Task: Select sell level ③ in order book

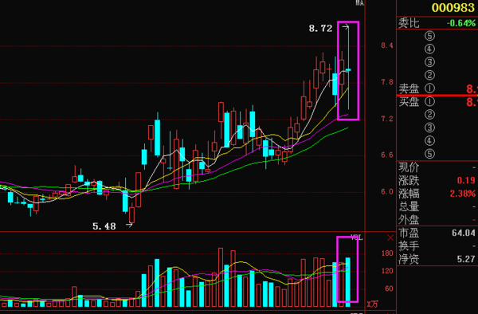Action: pos(429,62)
